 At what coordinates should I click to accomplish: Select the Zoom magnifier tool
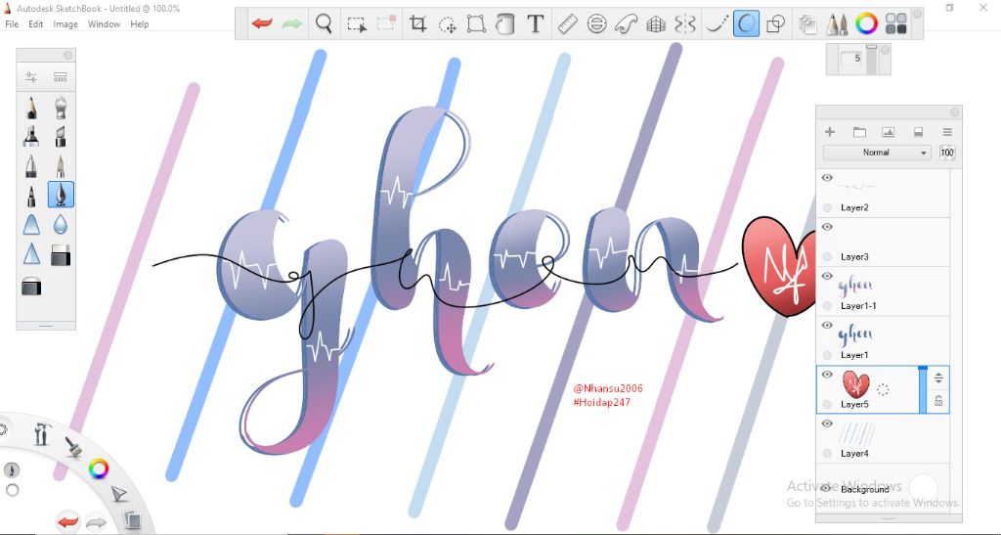click(324, 24)
